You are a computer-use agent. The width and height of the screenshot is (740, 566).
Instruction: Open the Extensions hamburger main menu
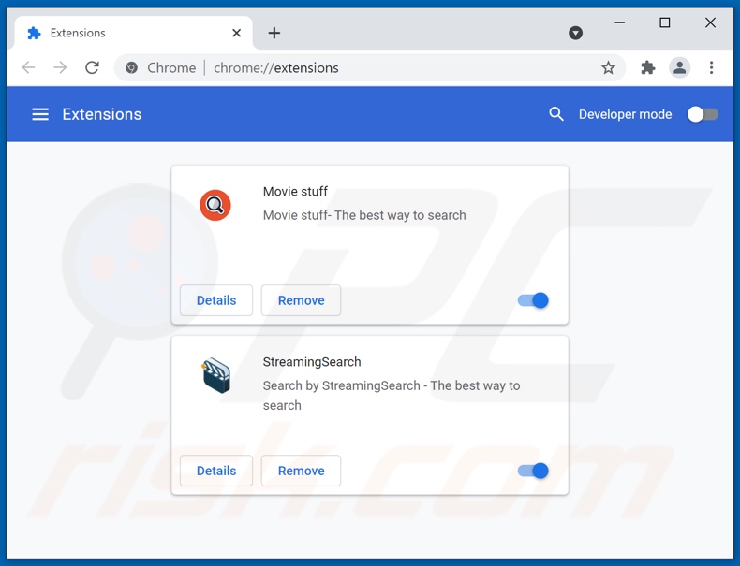[x=40, y=114]
